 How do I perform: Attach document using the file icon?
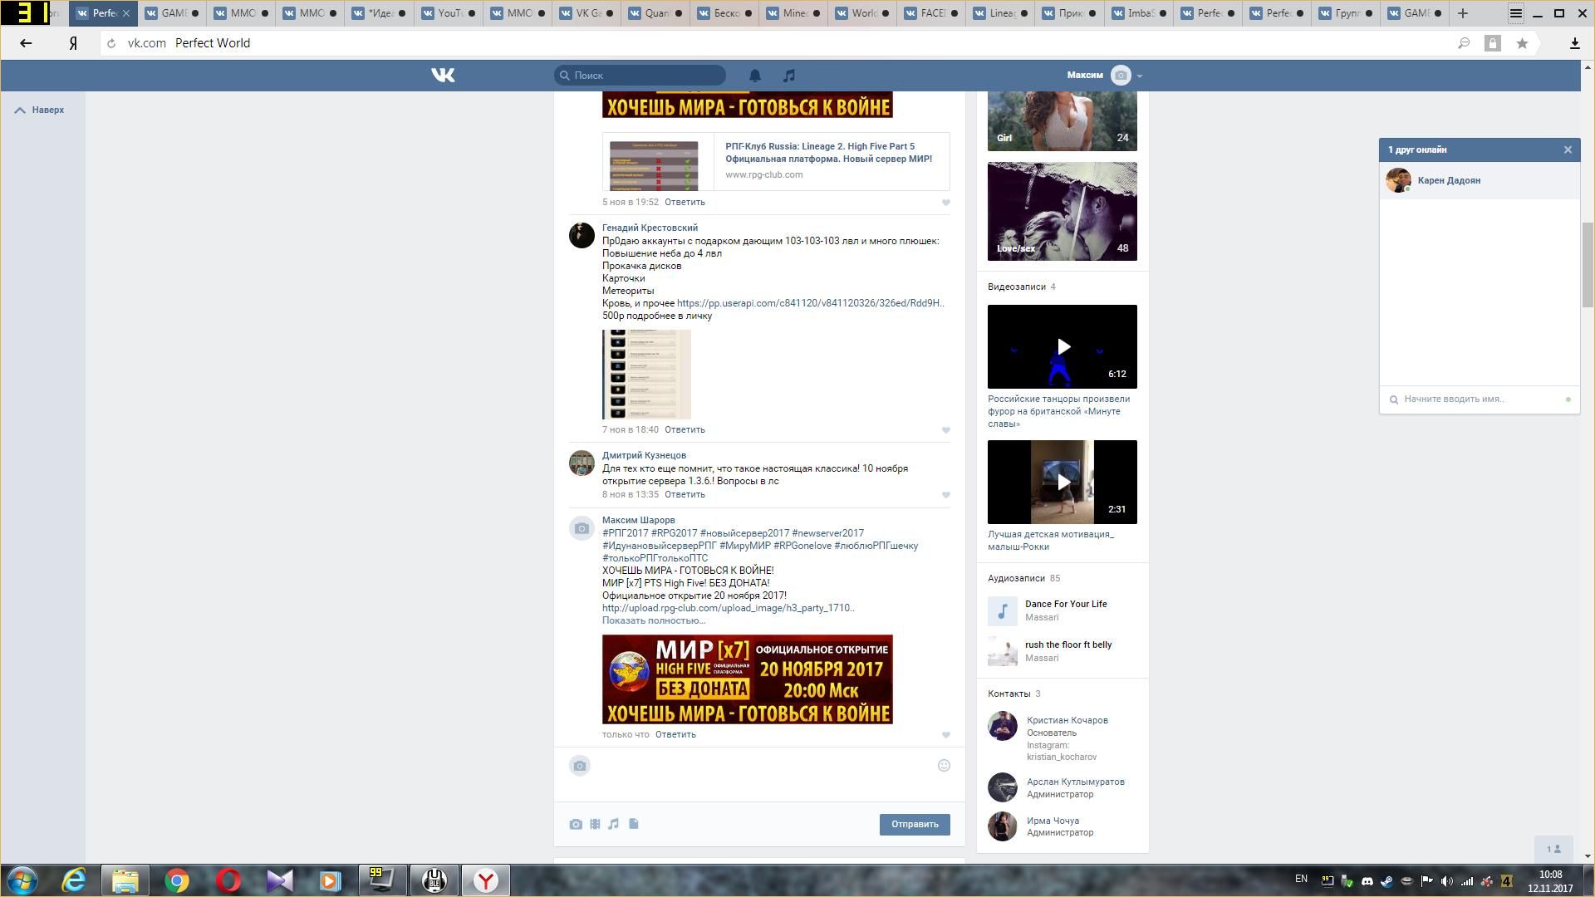click(633, 824)
